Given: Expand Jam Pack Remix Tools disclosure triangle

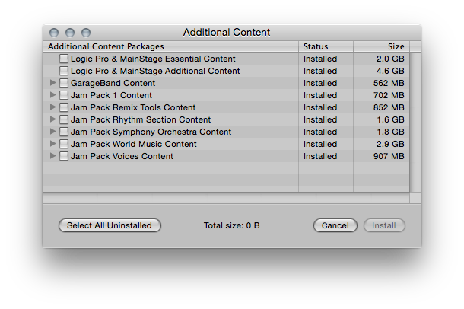Looking at the screenshot, I should click(x=52, y=107).
